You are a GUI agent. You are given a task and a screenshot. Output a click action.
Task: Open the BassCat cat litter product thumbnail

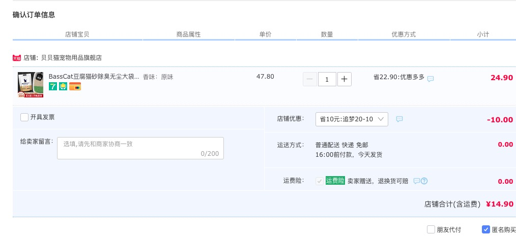click(31, 85)
